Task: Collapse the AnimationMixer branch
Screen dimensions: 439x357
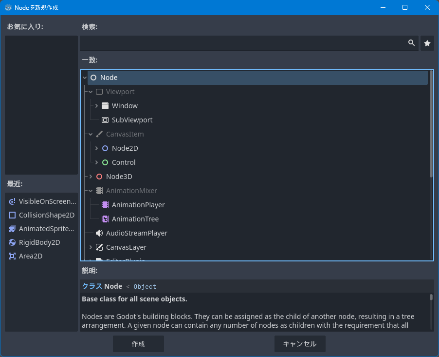Action: point(91,191)
